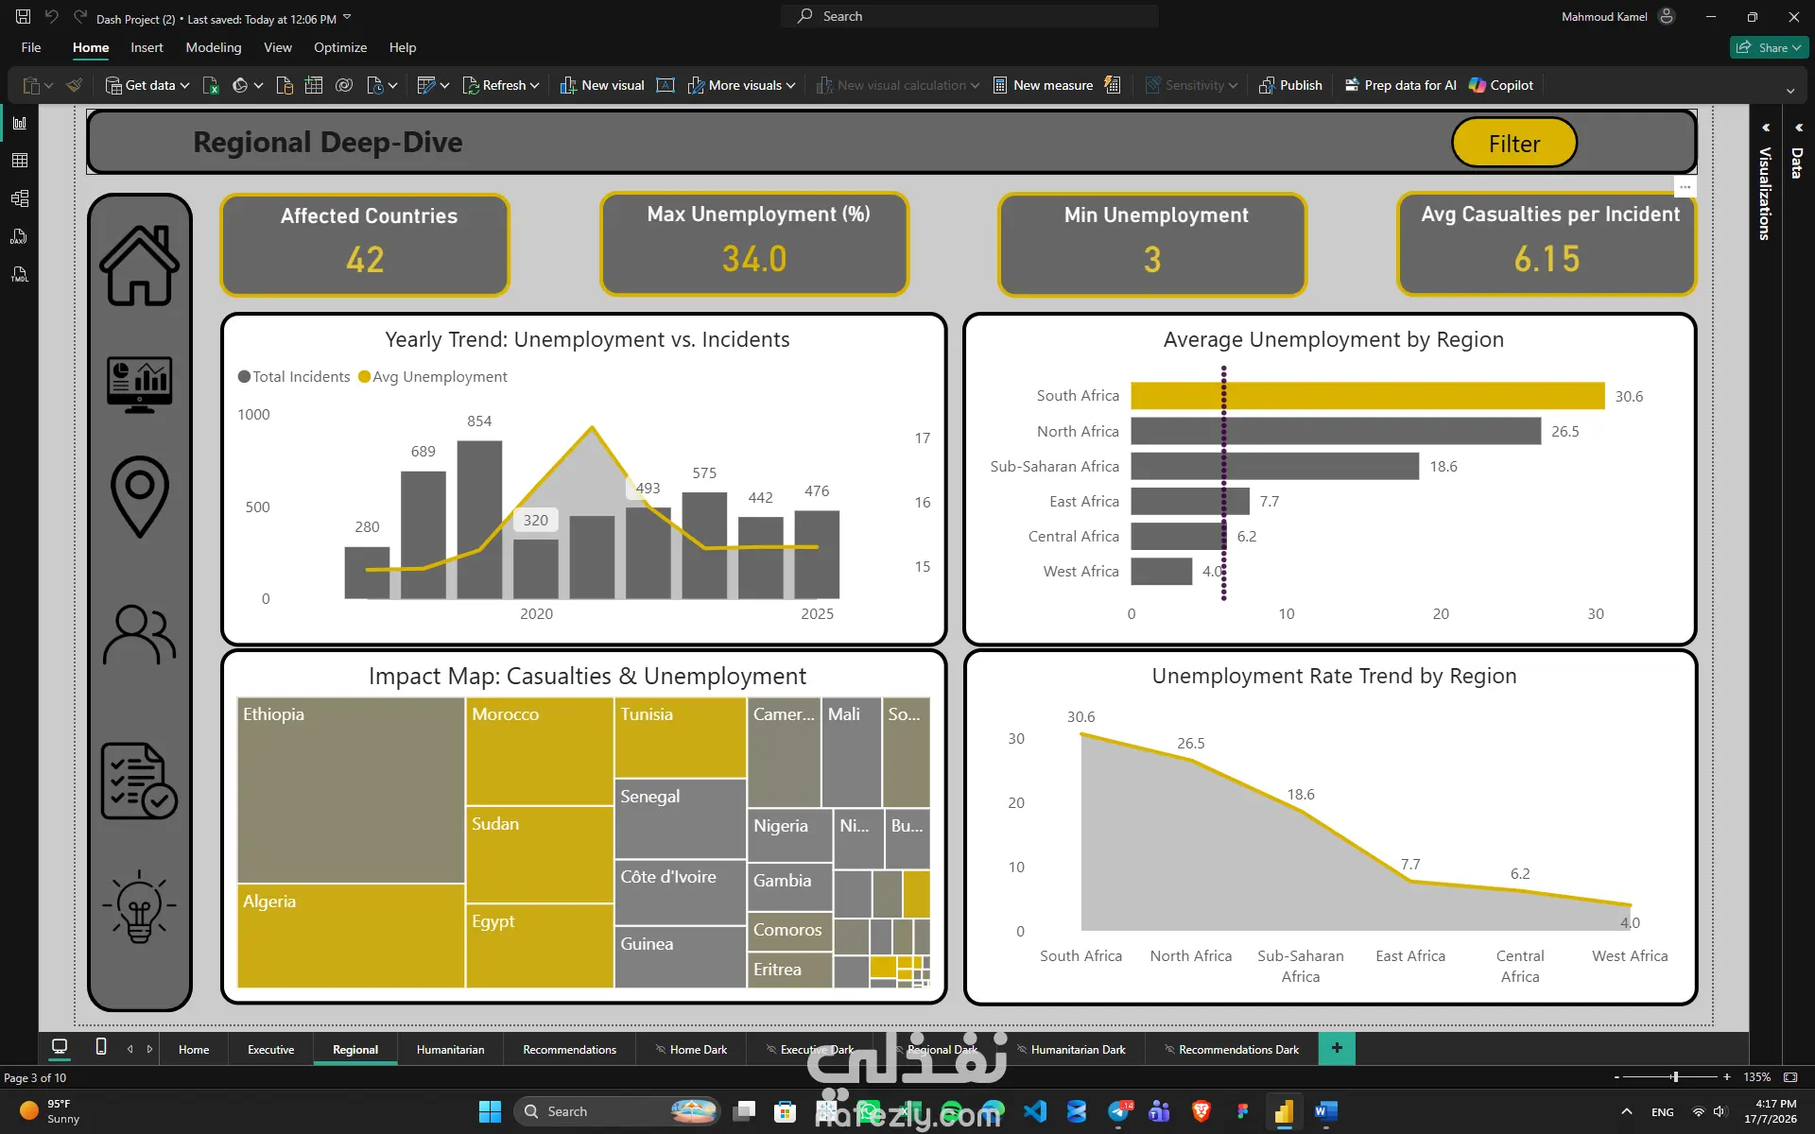Click the Quick measure icon
Image resolution: width=1815 pixels, height=1134 pixels.
point(1113,85)
